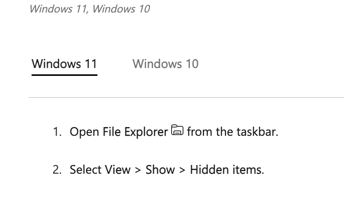Screen dimensions: 344x198
Task: Click the list number '2.'
Action: pos(57,170)
